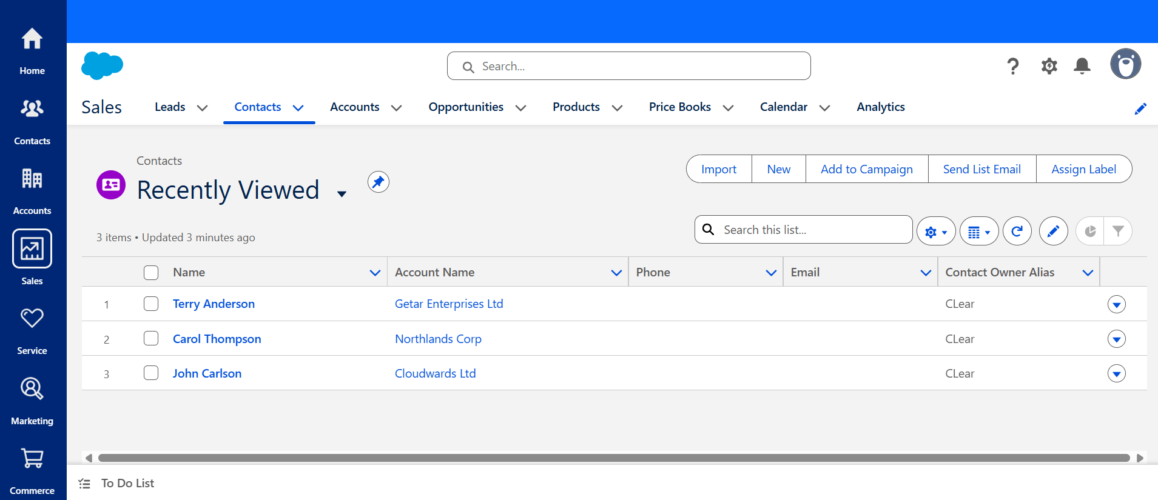Pin the Recently Viewed list view

(x=379, y=182)
